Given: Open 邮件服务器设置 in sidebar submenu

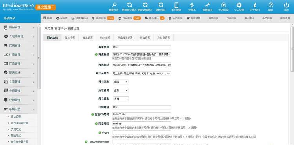Looking at the screenshot, I should click(x=20, y=142).
